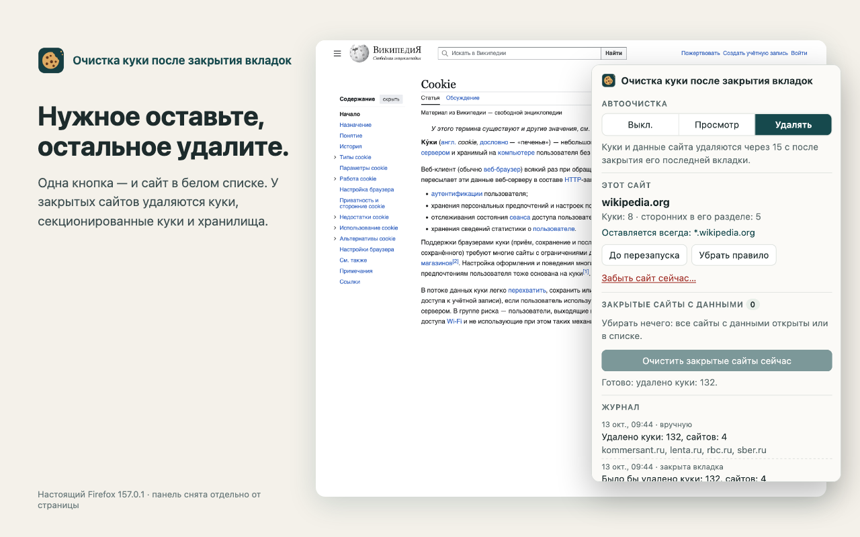Open the История contents entry
860x537 pixels.
point(351,146)
